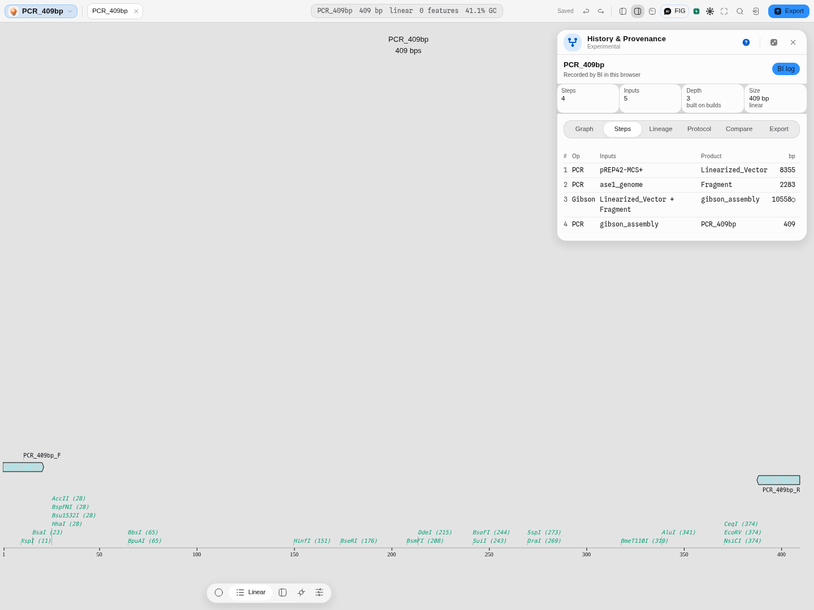Open the AI FIG assistant button
Screen dimensions: 814x610
click(x=674, y=11)
